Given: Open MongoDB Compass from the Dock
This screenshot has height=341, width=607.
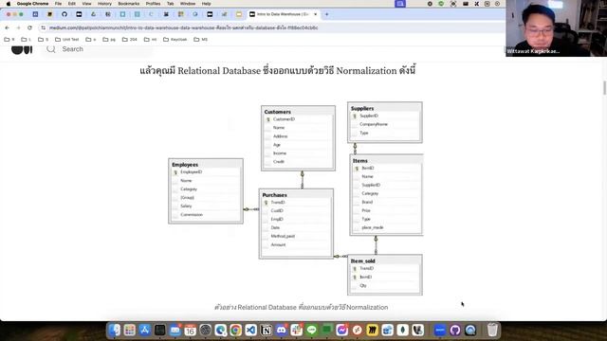Looking at the screenshot, I should point(402,331).
